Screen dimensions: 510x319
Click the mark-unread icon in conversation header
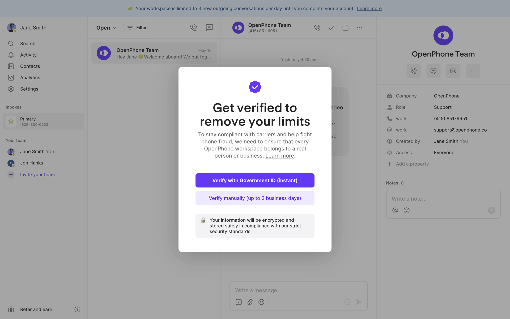tap(345, 28)
